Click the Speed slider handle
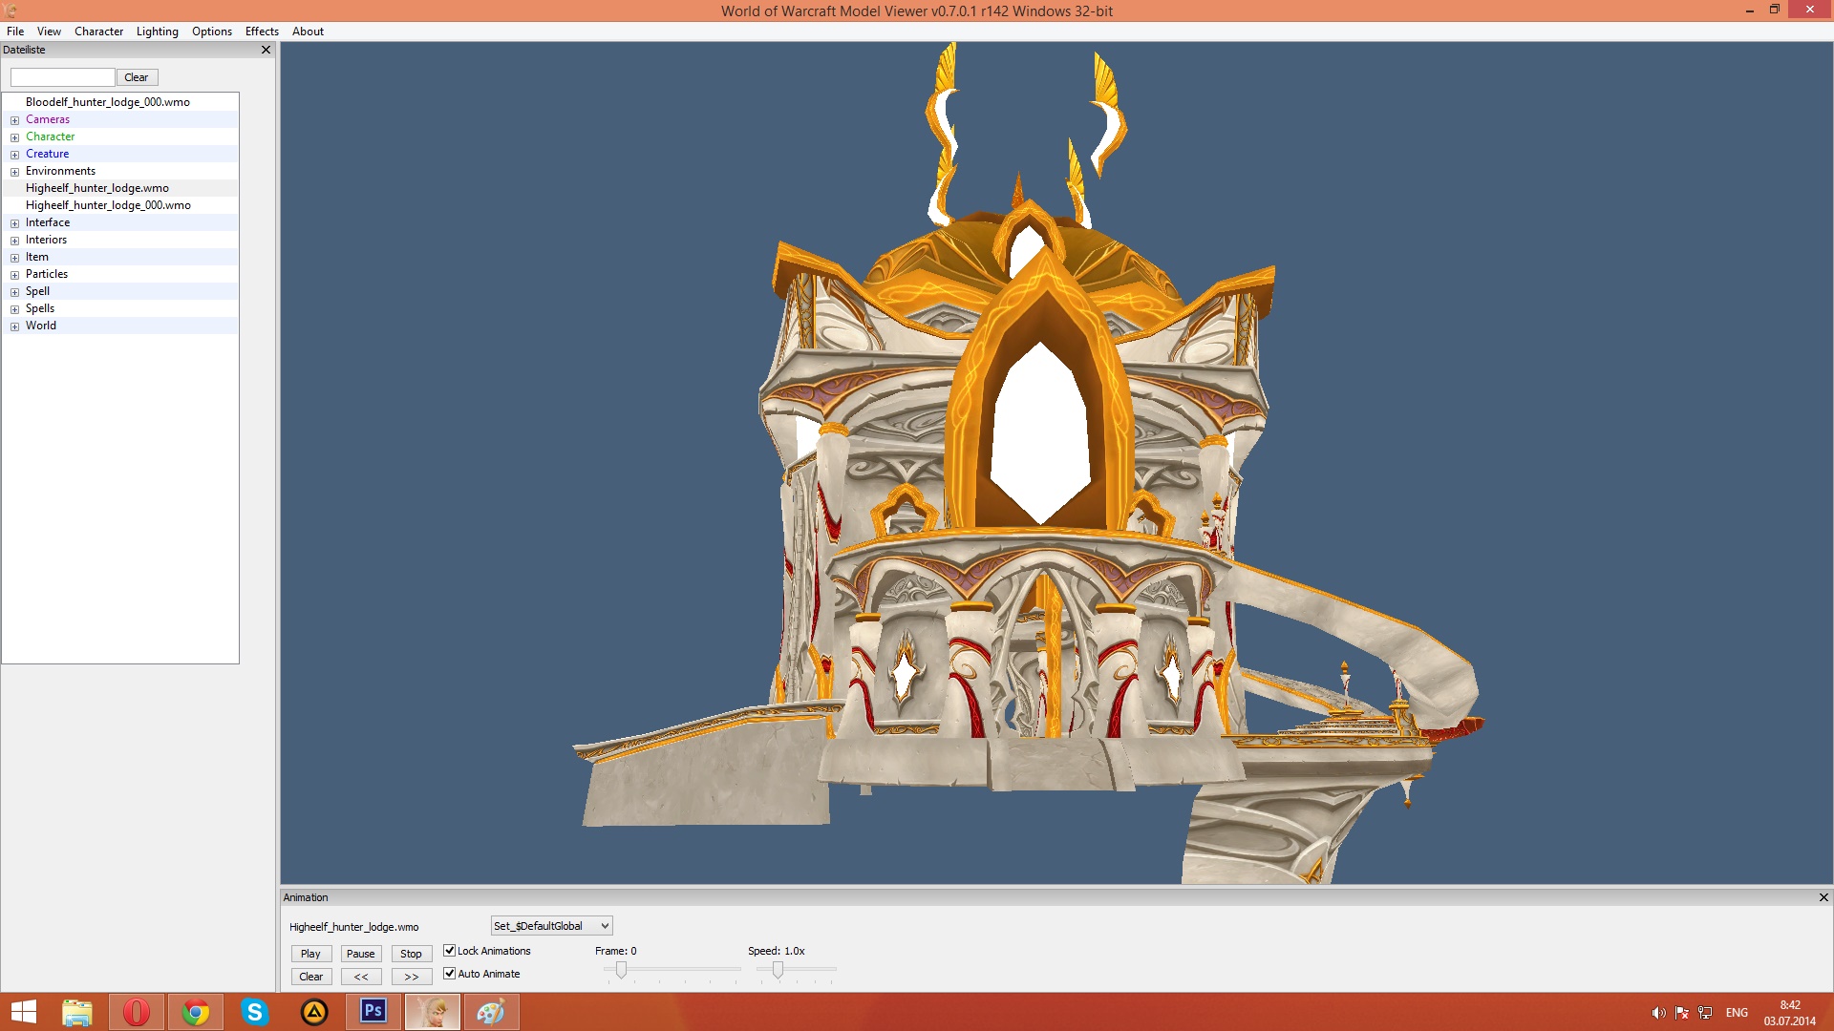 click(778, 970)
